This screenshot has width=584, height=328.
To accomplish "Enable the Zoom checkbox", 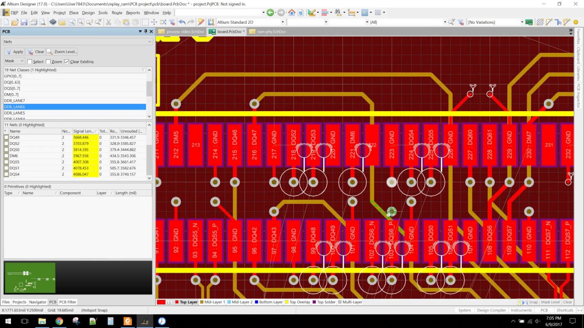I will coord(48,61).
